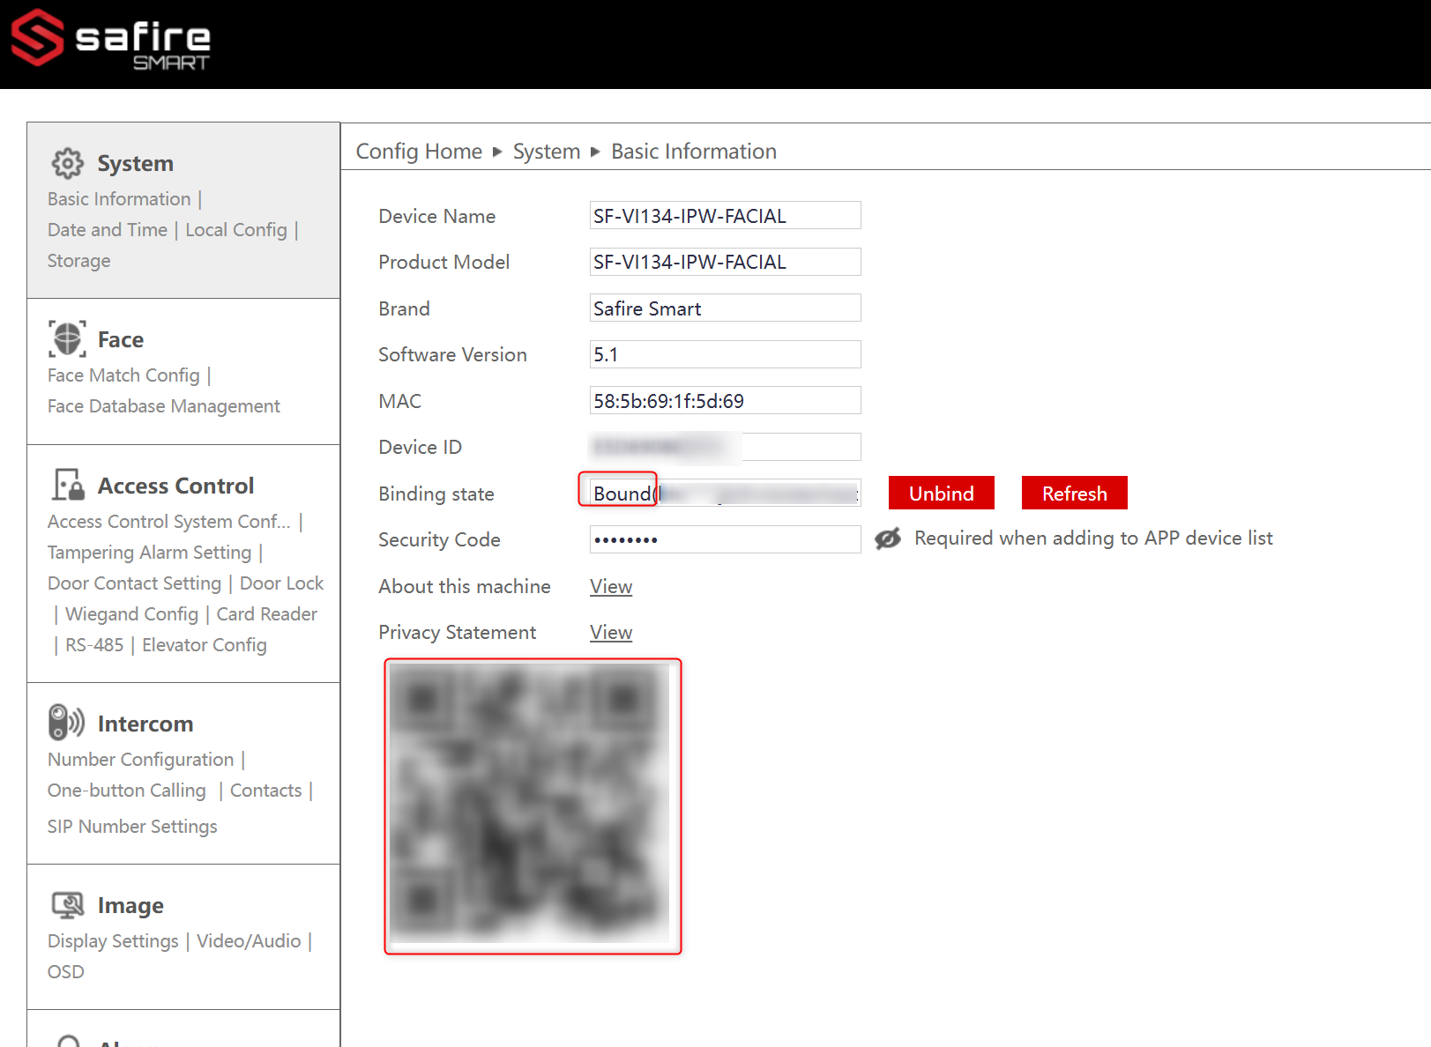Open Face Database Management page

[164, 406]
